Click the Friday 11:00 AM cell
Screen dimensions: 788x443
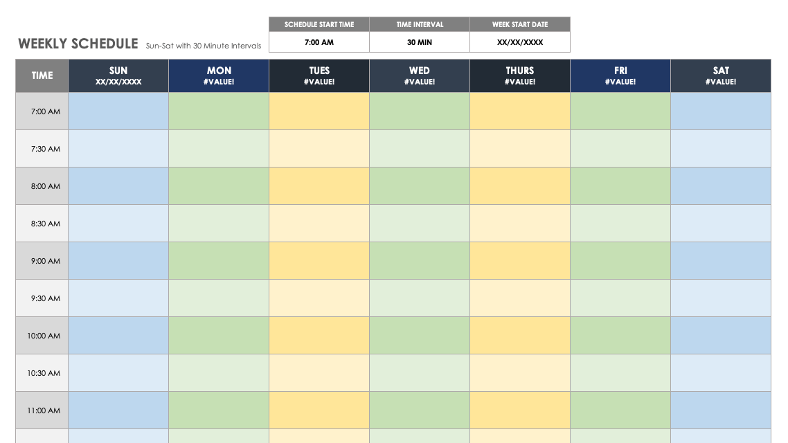620,410
